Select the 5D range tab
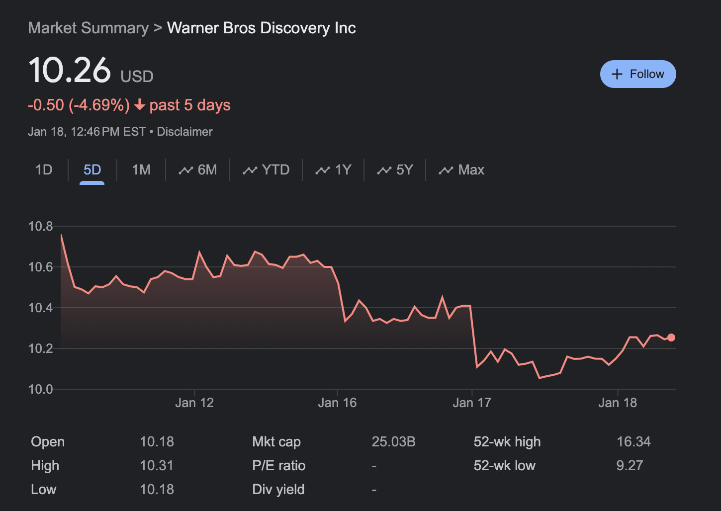Viewport: 721px width, 511px height. tap(92, 170)
